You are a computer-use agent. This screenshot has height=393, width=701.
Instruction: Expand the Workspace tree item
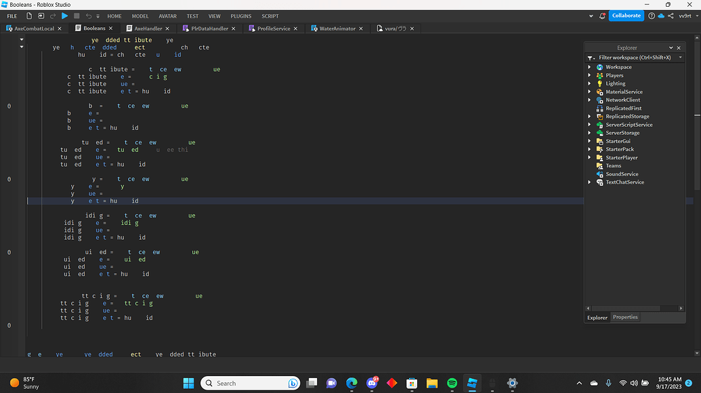click(x=589, y=67)
